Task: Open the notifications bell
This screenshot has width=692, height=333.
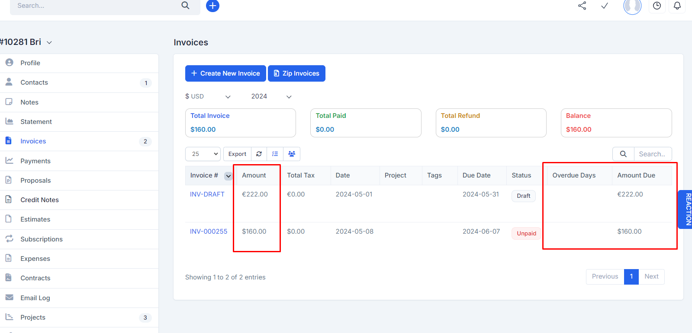Action: [x=677, y=6]
